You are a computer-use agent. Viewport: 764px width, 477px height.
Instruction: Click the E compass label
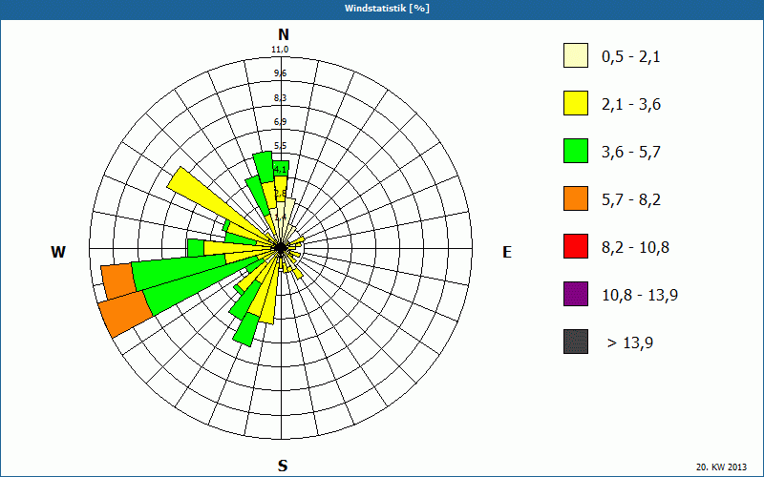coord(507,252)
